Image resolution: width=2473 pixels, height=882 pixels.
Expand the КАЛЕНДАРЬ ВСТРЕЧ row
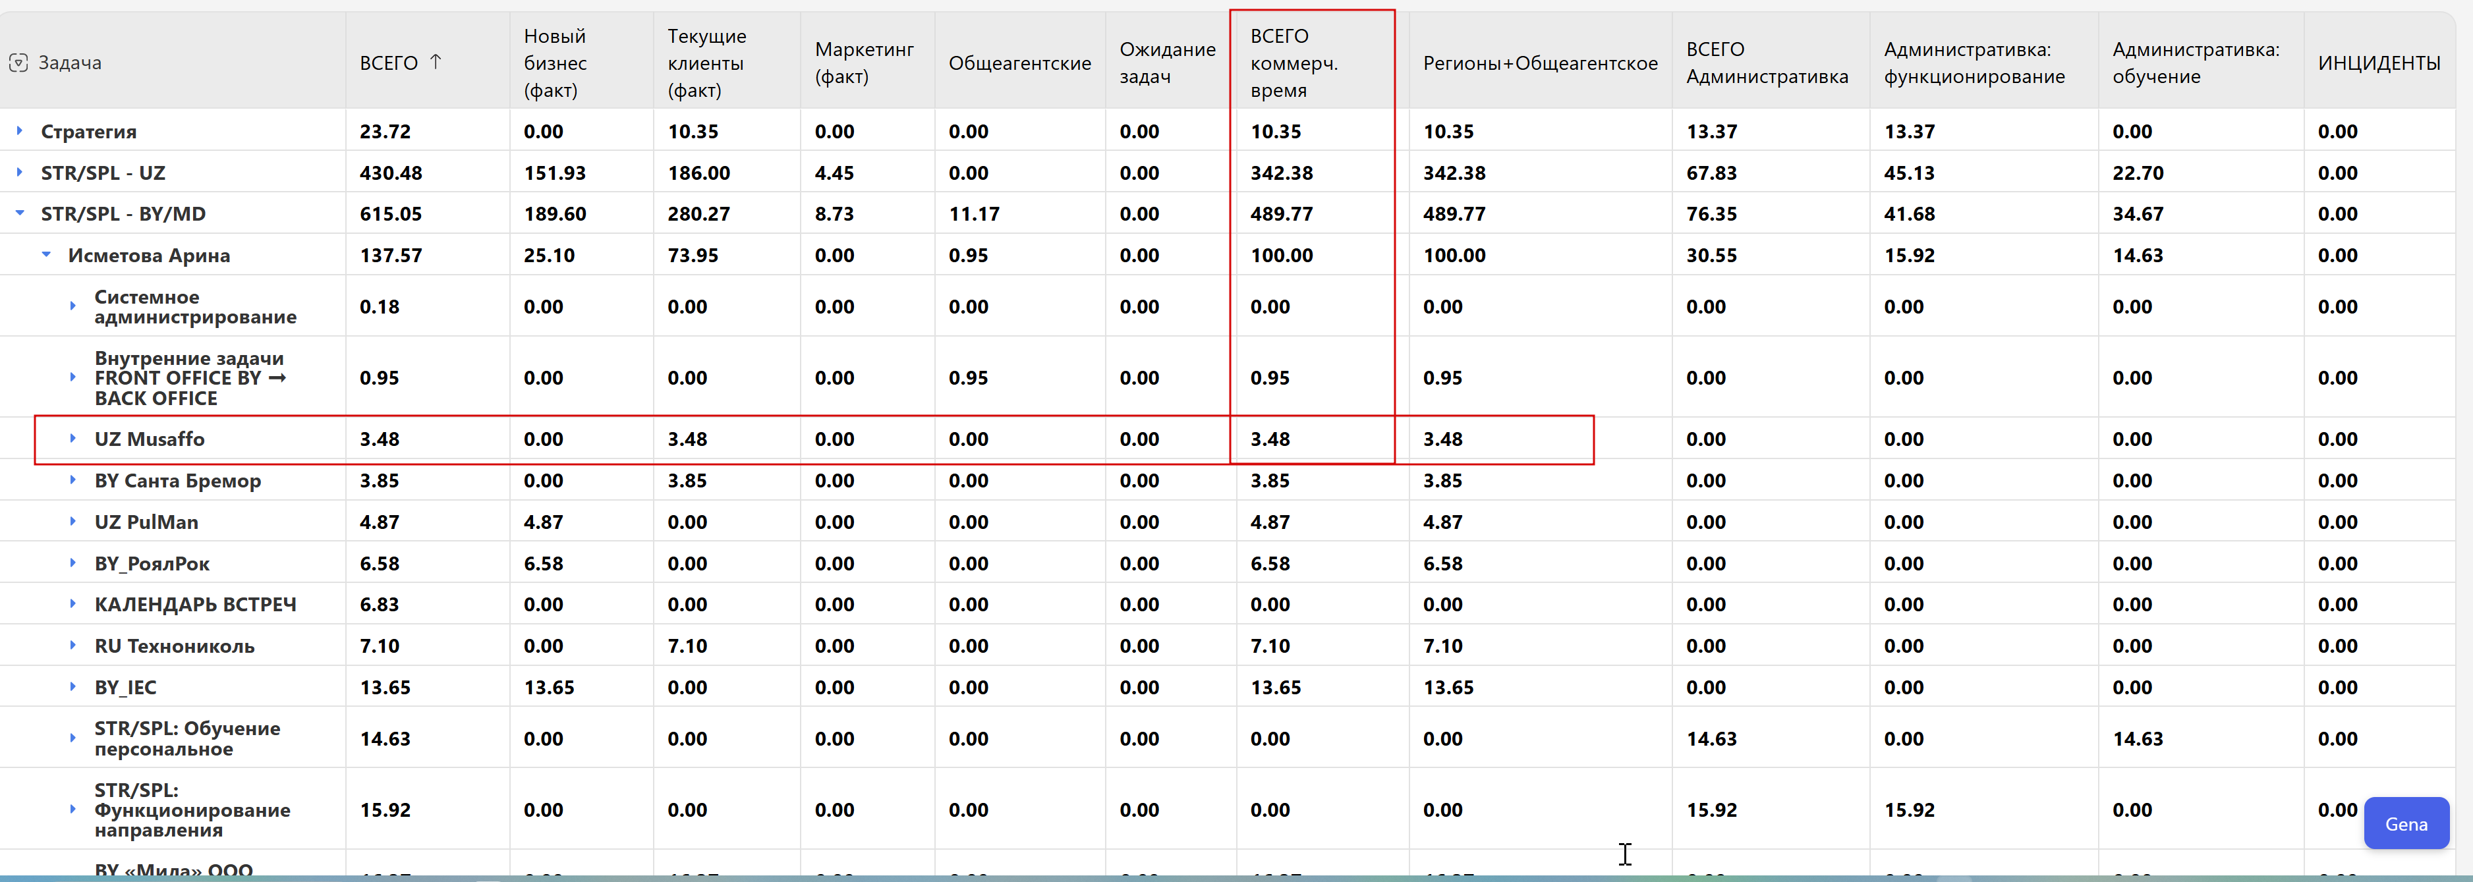(x=73, y=603)
